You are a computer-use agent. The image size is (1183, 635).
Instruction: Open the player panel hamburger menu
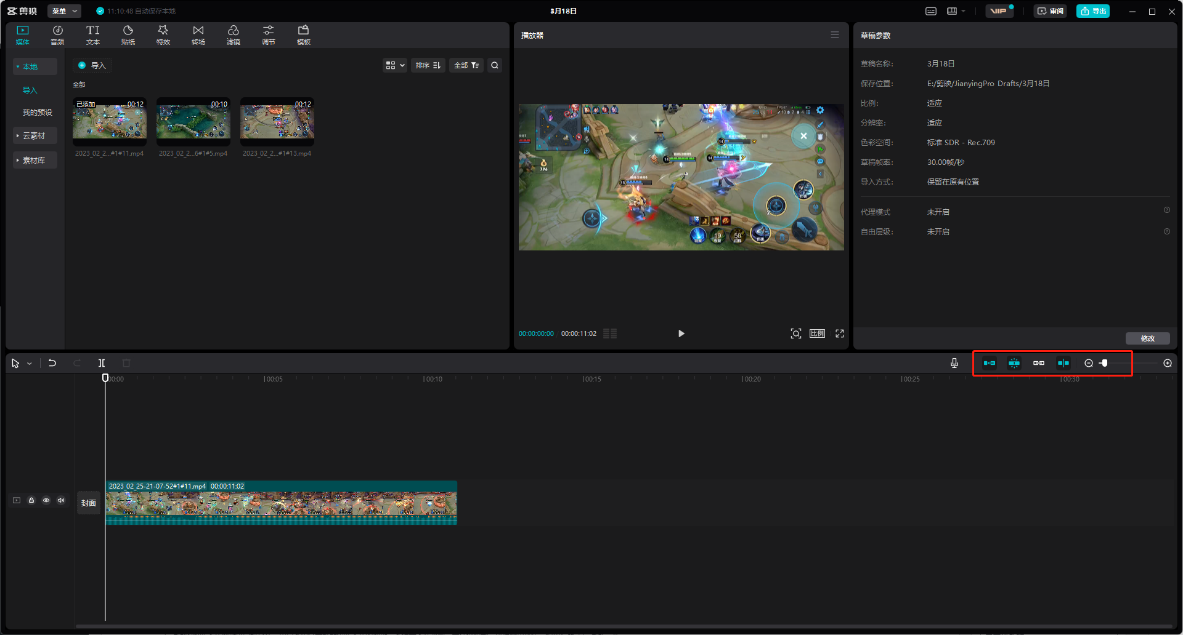[835, 35]
